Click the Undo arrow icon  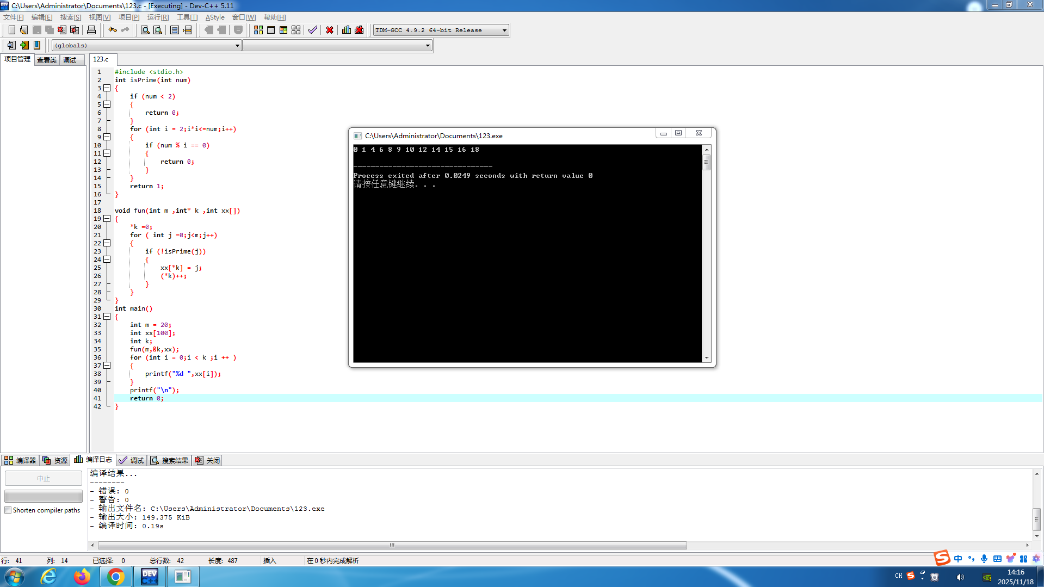(113, 30)
